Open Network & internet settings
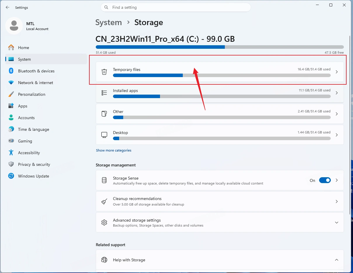 46,83
